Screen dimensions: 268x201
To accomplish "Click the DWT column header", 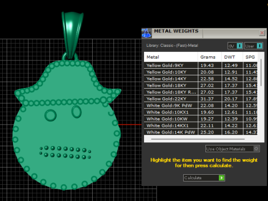I will pyautogui.click(x=232, y=57).
